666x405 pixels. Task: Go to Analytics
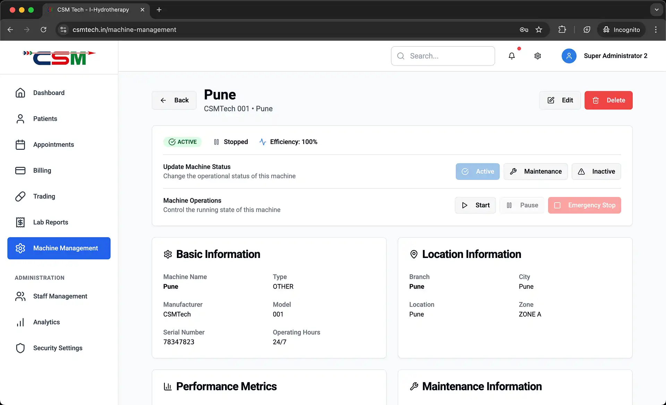point(59,322)
